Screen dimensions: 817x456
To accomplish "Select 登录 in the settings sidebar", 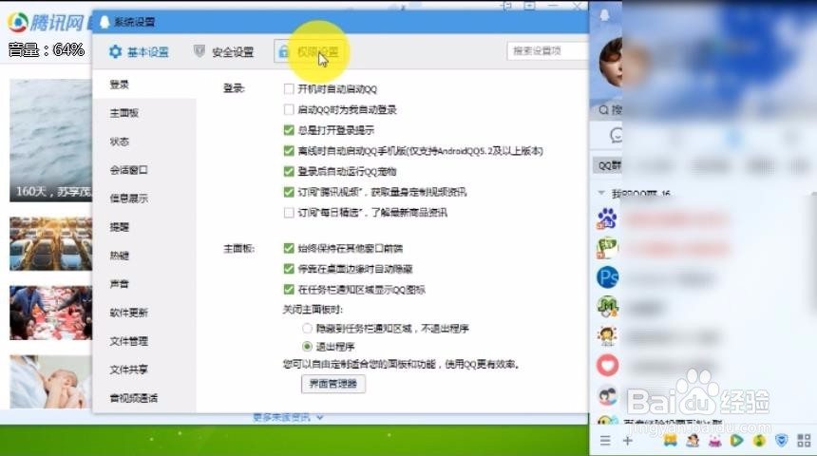I will 120,85.
